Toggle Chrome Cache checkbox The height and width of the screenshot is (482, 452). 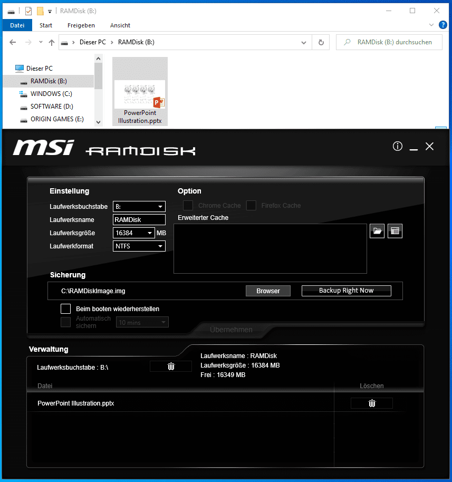(188, 205)
